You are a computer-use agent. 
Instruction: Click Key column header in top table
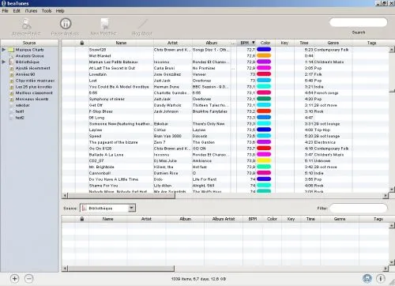(x=284, y=43)
